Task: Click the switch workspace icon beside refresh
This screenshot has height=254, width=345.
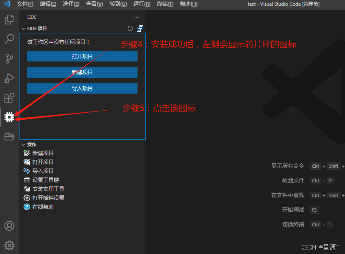Action: pos(140,28)
